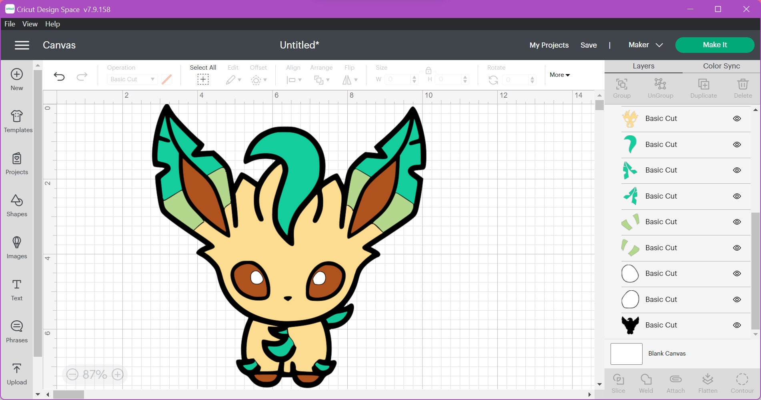Viewport: 761px width, 400px height.
Task: Expand the More toolbar menu
Action: pos(559,75)
